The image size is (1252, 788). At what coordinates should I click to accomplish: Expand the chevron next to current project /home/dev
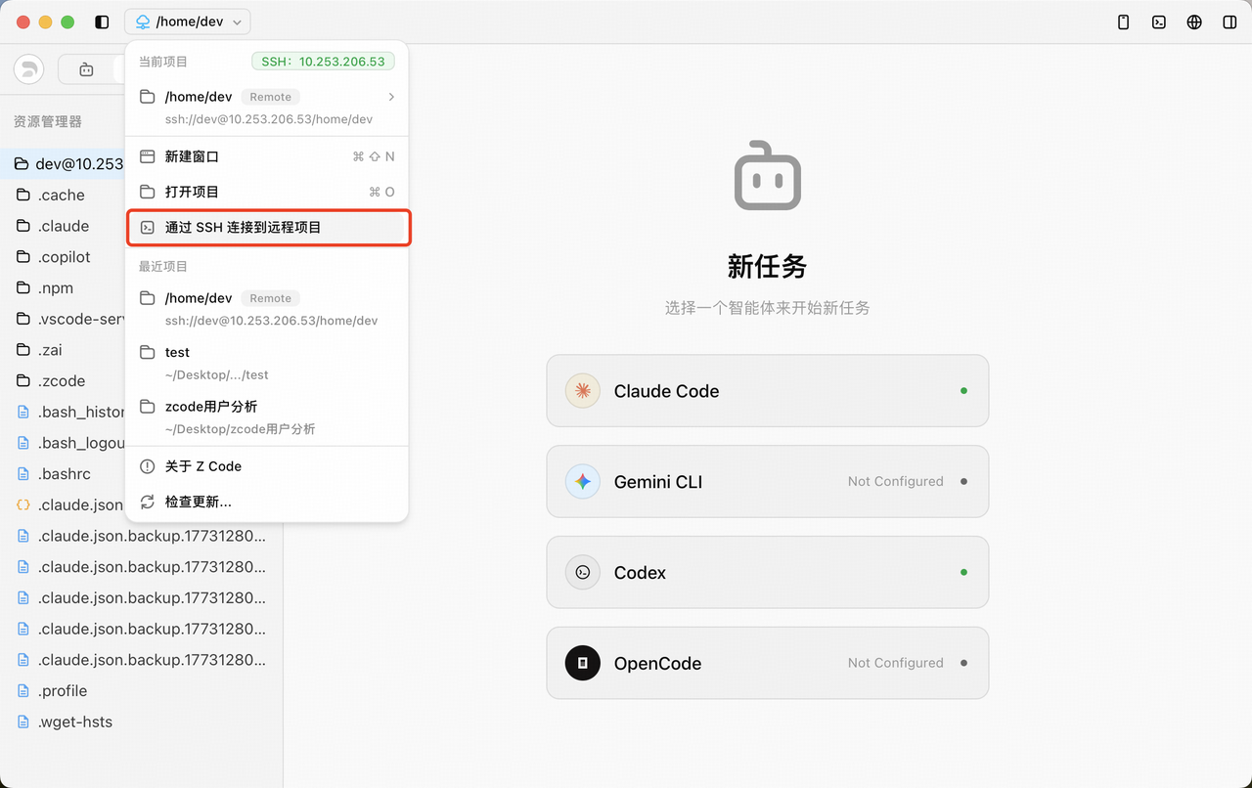(x=390, y=96)
